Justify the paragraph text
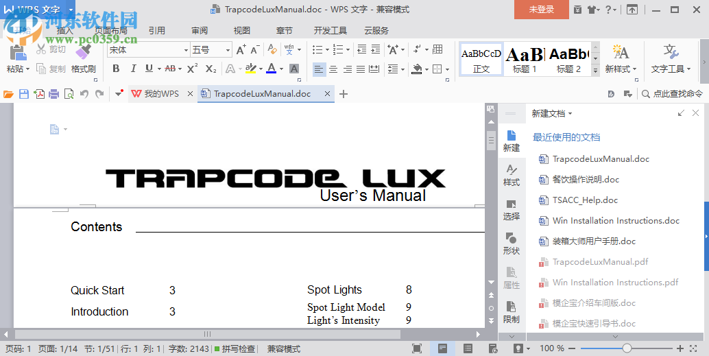Viewport: 709px width, 356px height. 361,69
